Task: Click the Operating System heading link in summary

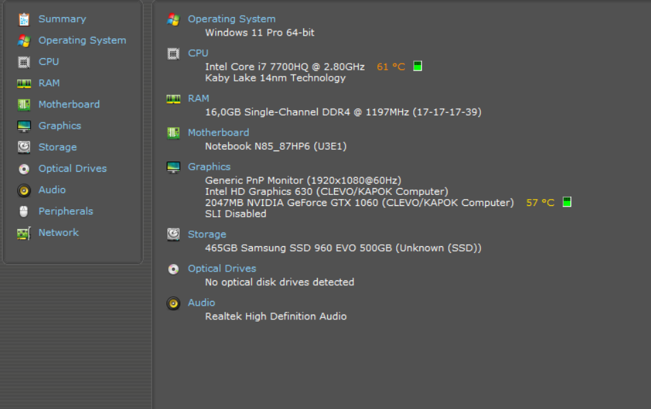Action: (232, 19)
